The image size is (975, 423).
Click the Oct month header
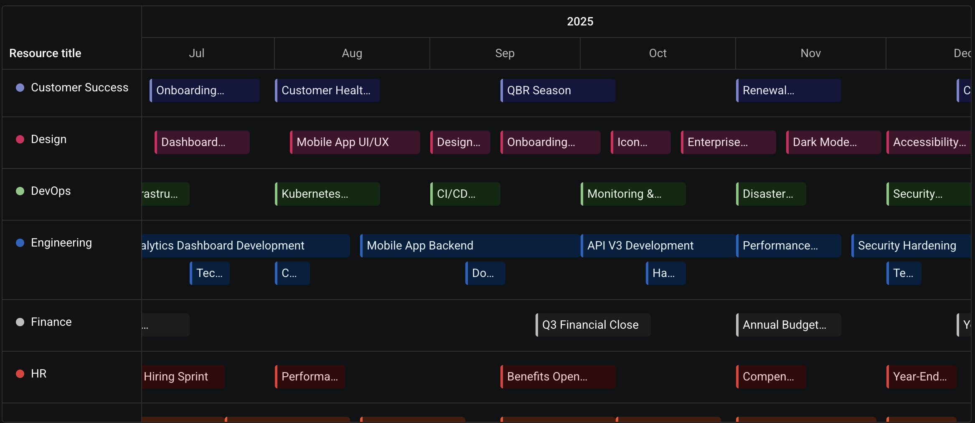(x=658, y=53)
